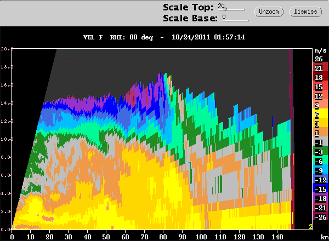Select the -12 m/s blue legend swatch
This screenshot has height=241, width=329.
pyautogui.click(x=318, y=180)
